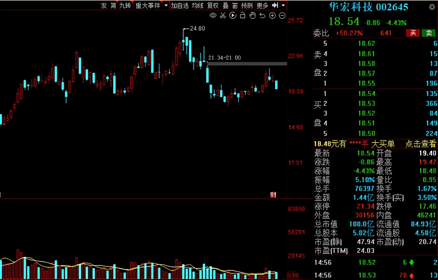Select the scissors cut tool icon
The width and height of the screenshot is (438, 280).
click(x=223, y=15)
